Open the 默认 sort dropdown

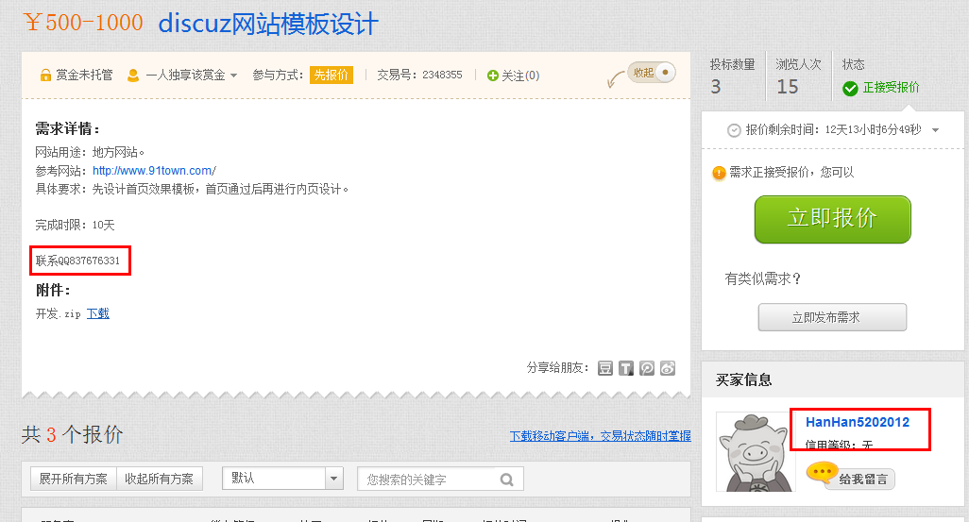(282, 479)
